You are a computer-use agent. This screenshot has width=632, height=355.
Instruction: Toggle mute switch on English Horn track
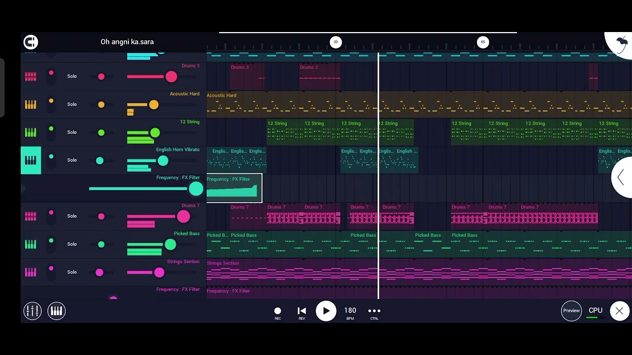(51, 160)
